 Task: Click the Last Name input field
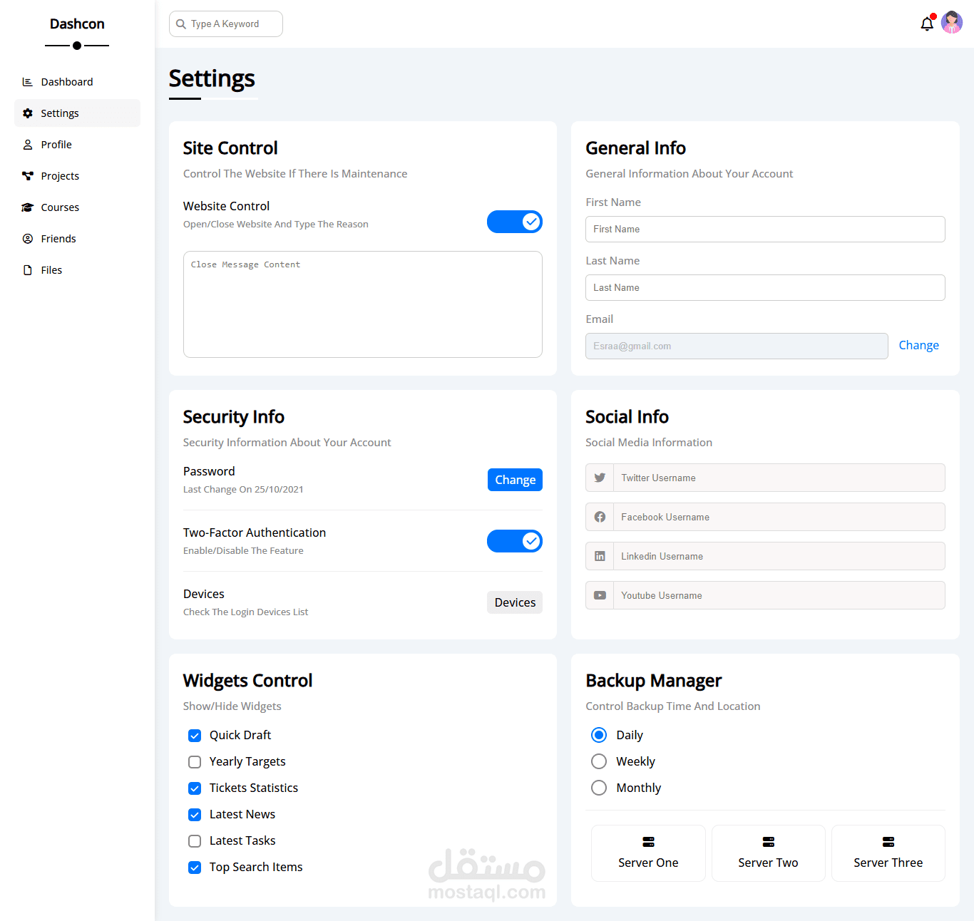pos(765,287)
